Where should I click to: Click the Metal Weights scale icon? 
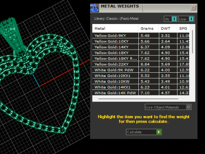[94, 8]
